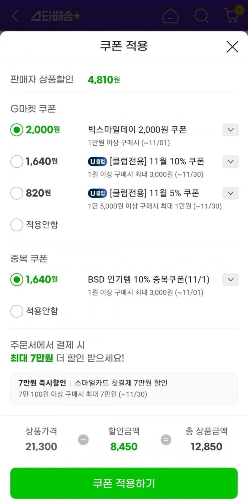Expand the 11월 5% 쿠폰 details
This screenshot has height=504, width=248.
tap(230, 193)
